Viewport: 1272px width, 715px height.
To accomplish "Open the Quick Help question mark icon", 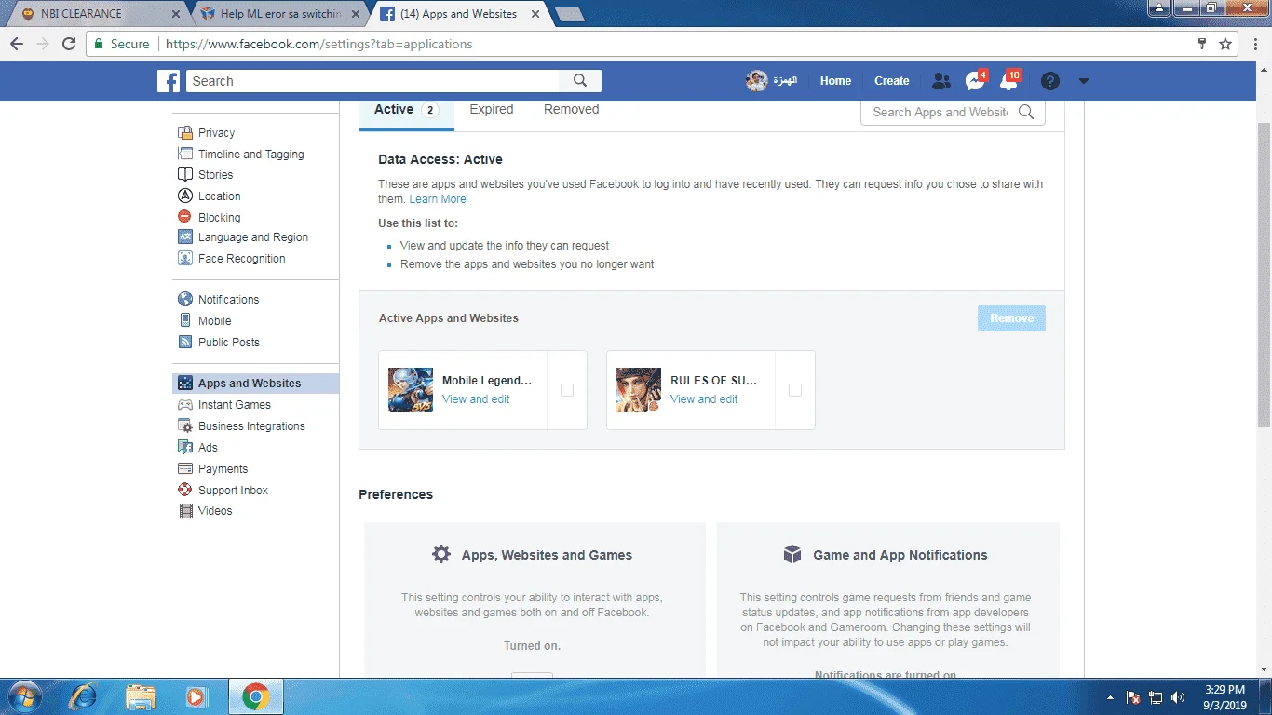I will (1050, 81).
